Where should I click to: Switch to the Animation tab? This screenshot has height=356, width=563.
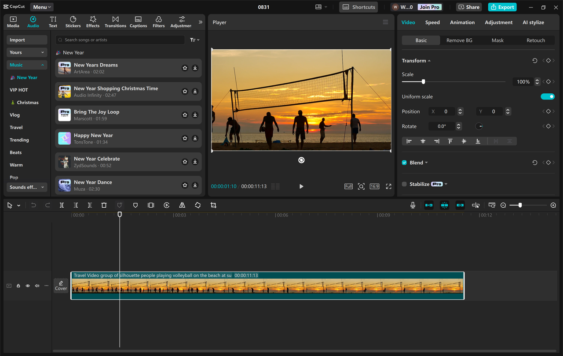[x=462, y=22]
